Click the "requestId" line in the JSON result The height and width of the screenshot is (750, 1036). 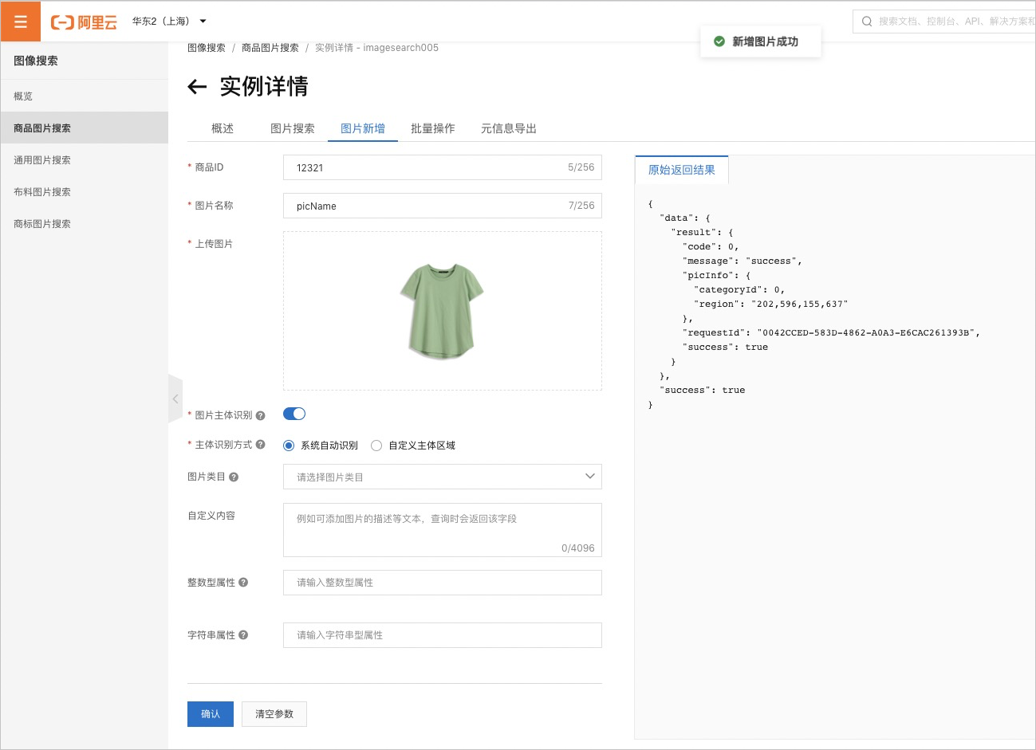click(831, 333)
